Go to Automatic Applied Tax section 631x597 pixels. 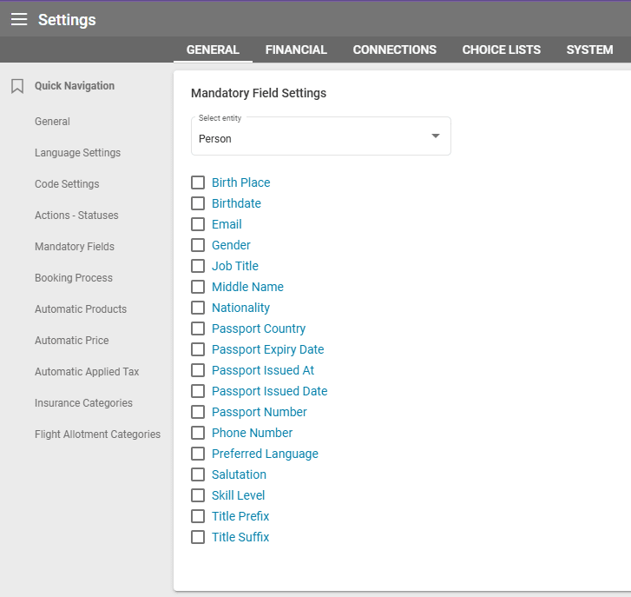87,372
